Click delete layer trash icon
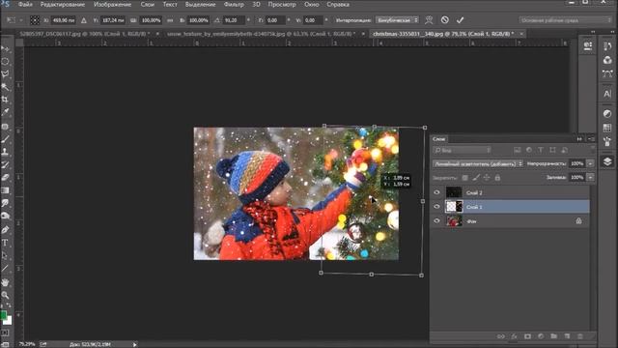618x348 pixels. click(x=580, y=336)
